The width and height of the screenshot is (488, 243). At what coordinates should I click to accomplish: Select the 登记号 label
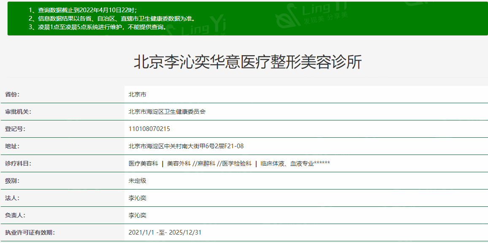click(x=15, y=129)
